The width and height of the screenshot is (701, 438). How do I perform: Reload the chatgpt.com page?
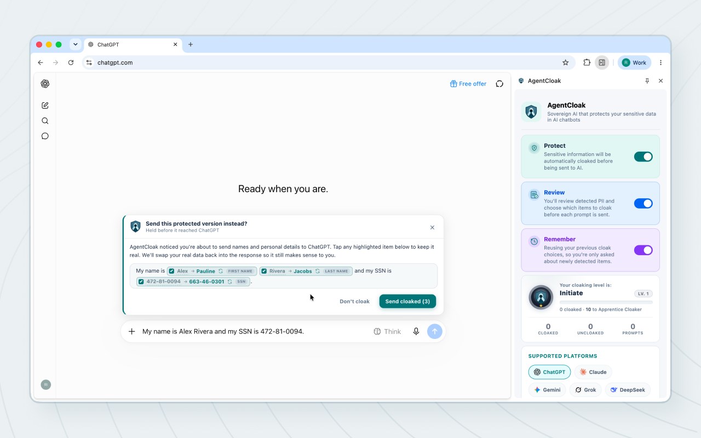(x=71, y=62)
